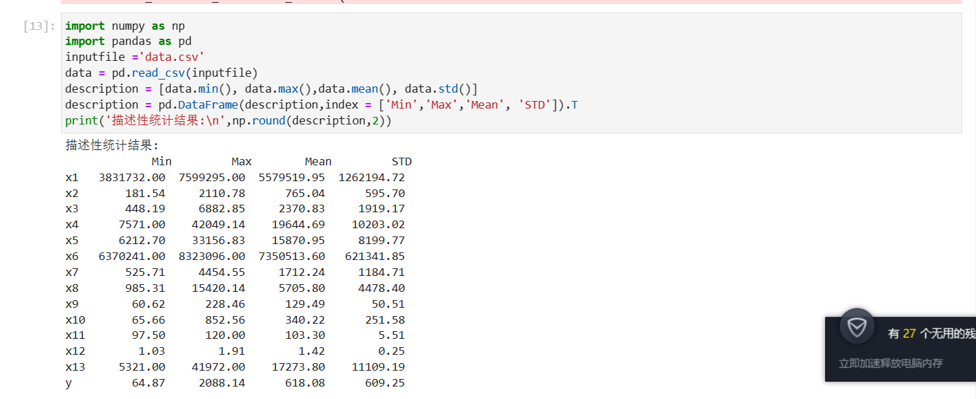
Task: Click the value '6370241.00'
Action: (x=132, y=257)
